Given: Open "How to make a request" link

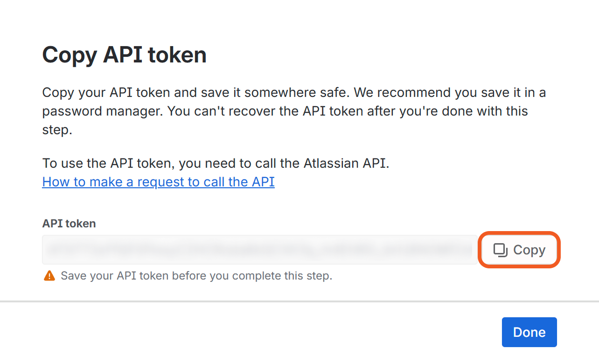Looking at the screenshot, I should [158, 182].
